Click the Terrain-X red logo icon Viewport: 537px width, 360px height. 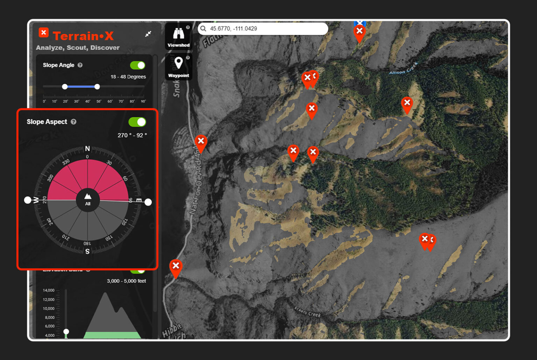[x=44, y=33]
